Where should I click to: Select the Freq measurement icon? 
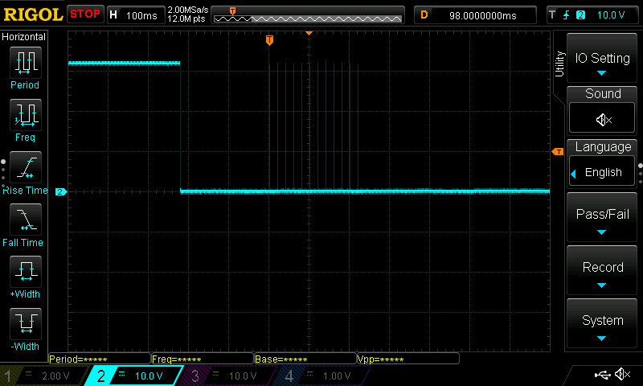pyautogui.click(x=26, y=114)
